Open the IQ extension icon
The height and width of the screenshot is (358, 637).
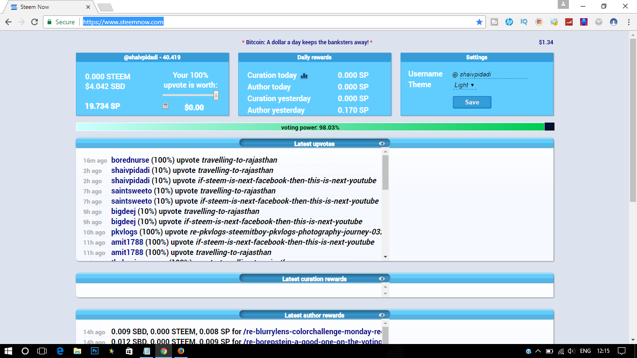coord(524,22)
